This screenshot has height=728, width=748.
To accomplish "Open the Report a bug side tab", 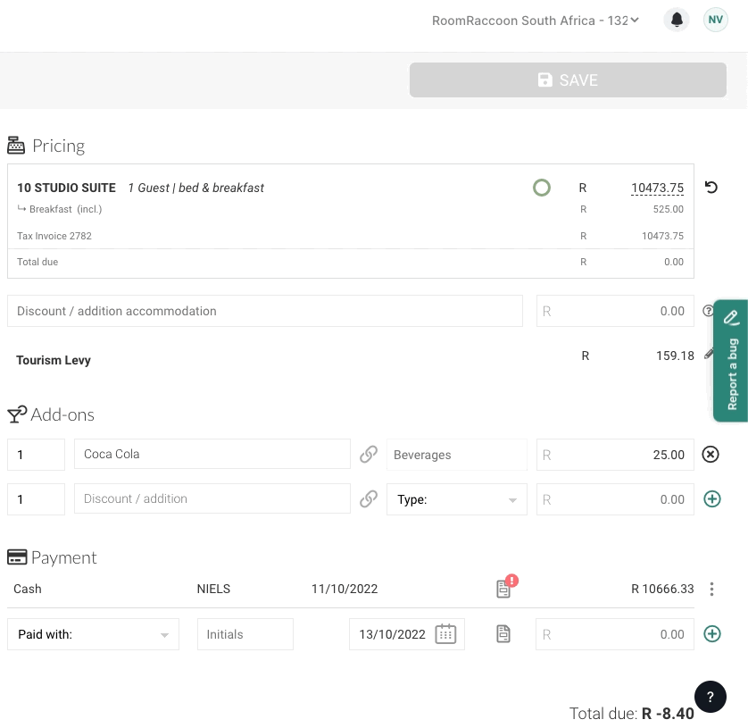I will click(731, 361).
